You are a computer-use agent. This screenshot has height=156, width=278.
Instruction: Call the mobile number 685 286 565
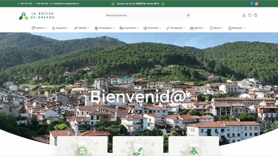point(43,4)
